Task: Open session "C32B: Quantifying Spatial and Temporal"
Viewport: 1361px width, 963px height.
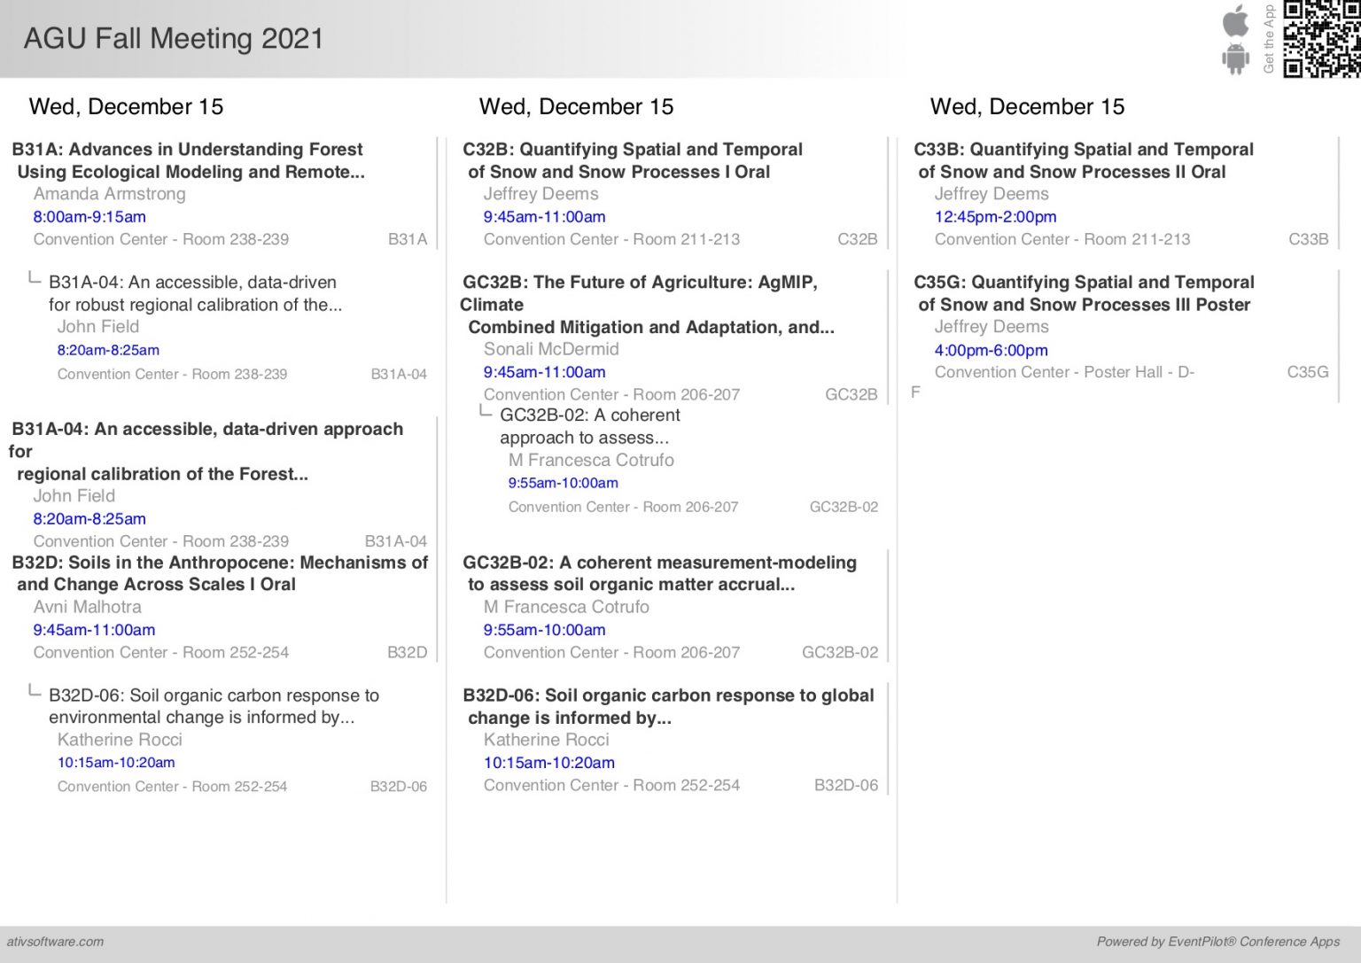Action: tap(633, 160)
